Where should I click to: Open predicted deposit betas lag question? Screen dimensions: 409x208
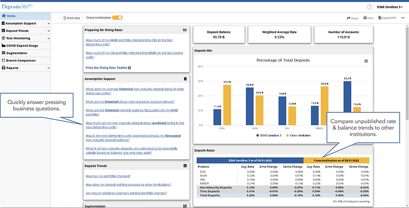pyautogui.click(x=135, y=125)
